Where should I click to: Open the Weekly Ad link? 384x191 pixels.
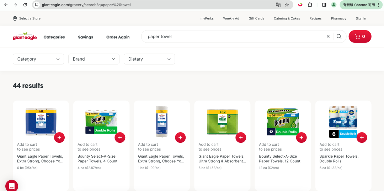pyautogui.click(x=231, y=18)
